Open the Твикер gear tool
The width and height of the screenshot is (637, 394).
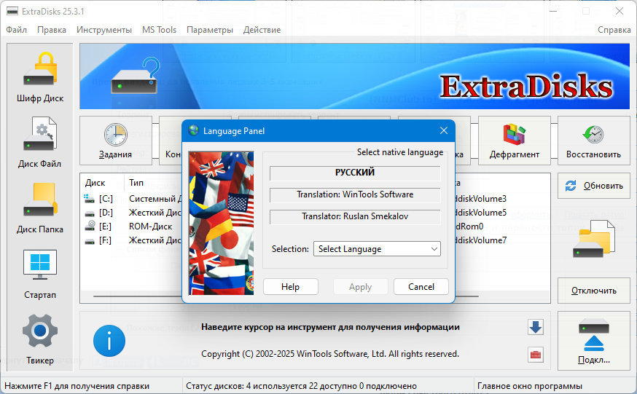coord(40,339)
